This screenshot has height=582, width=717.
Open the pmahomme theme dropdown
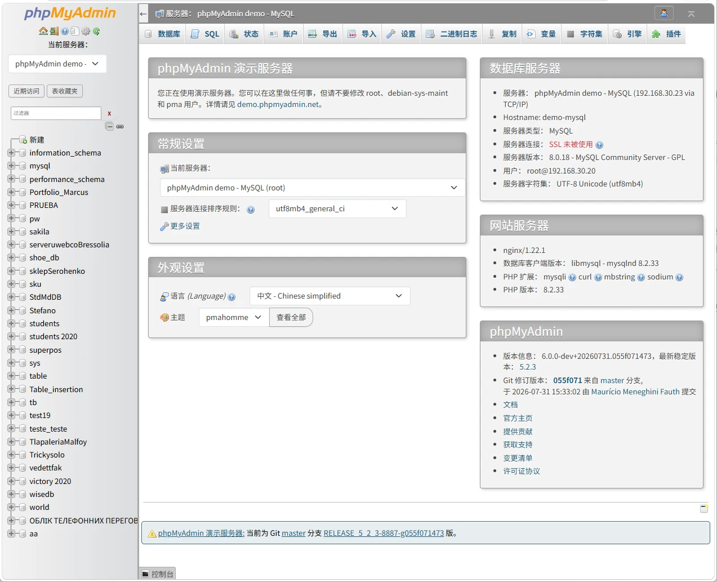pyautogui.click(x=234, y=317)
